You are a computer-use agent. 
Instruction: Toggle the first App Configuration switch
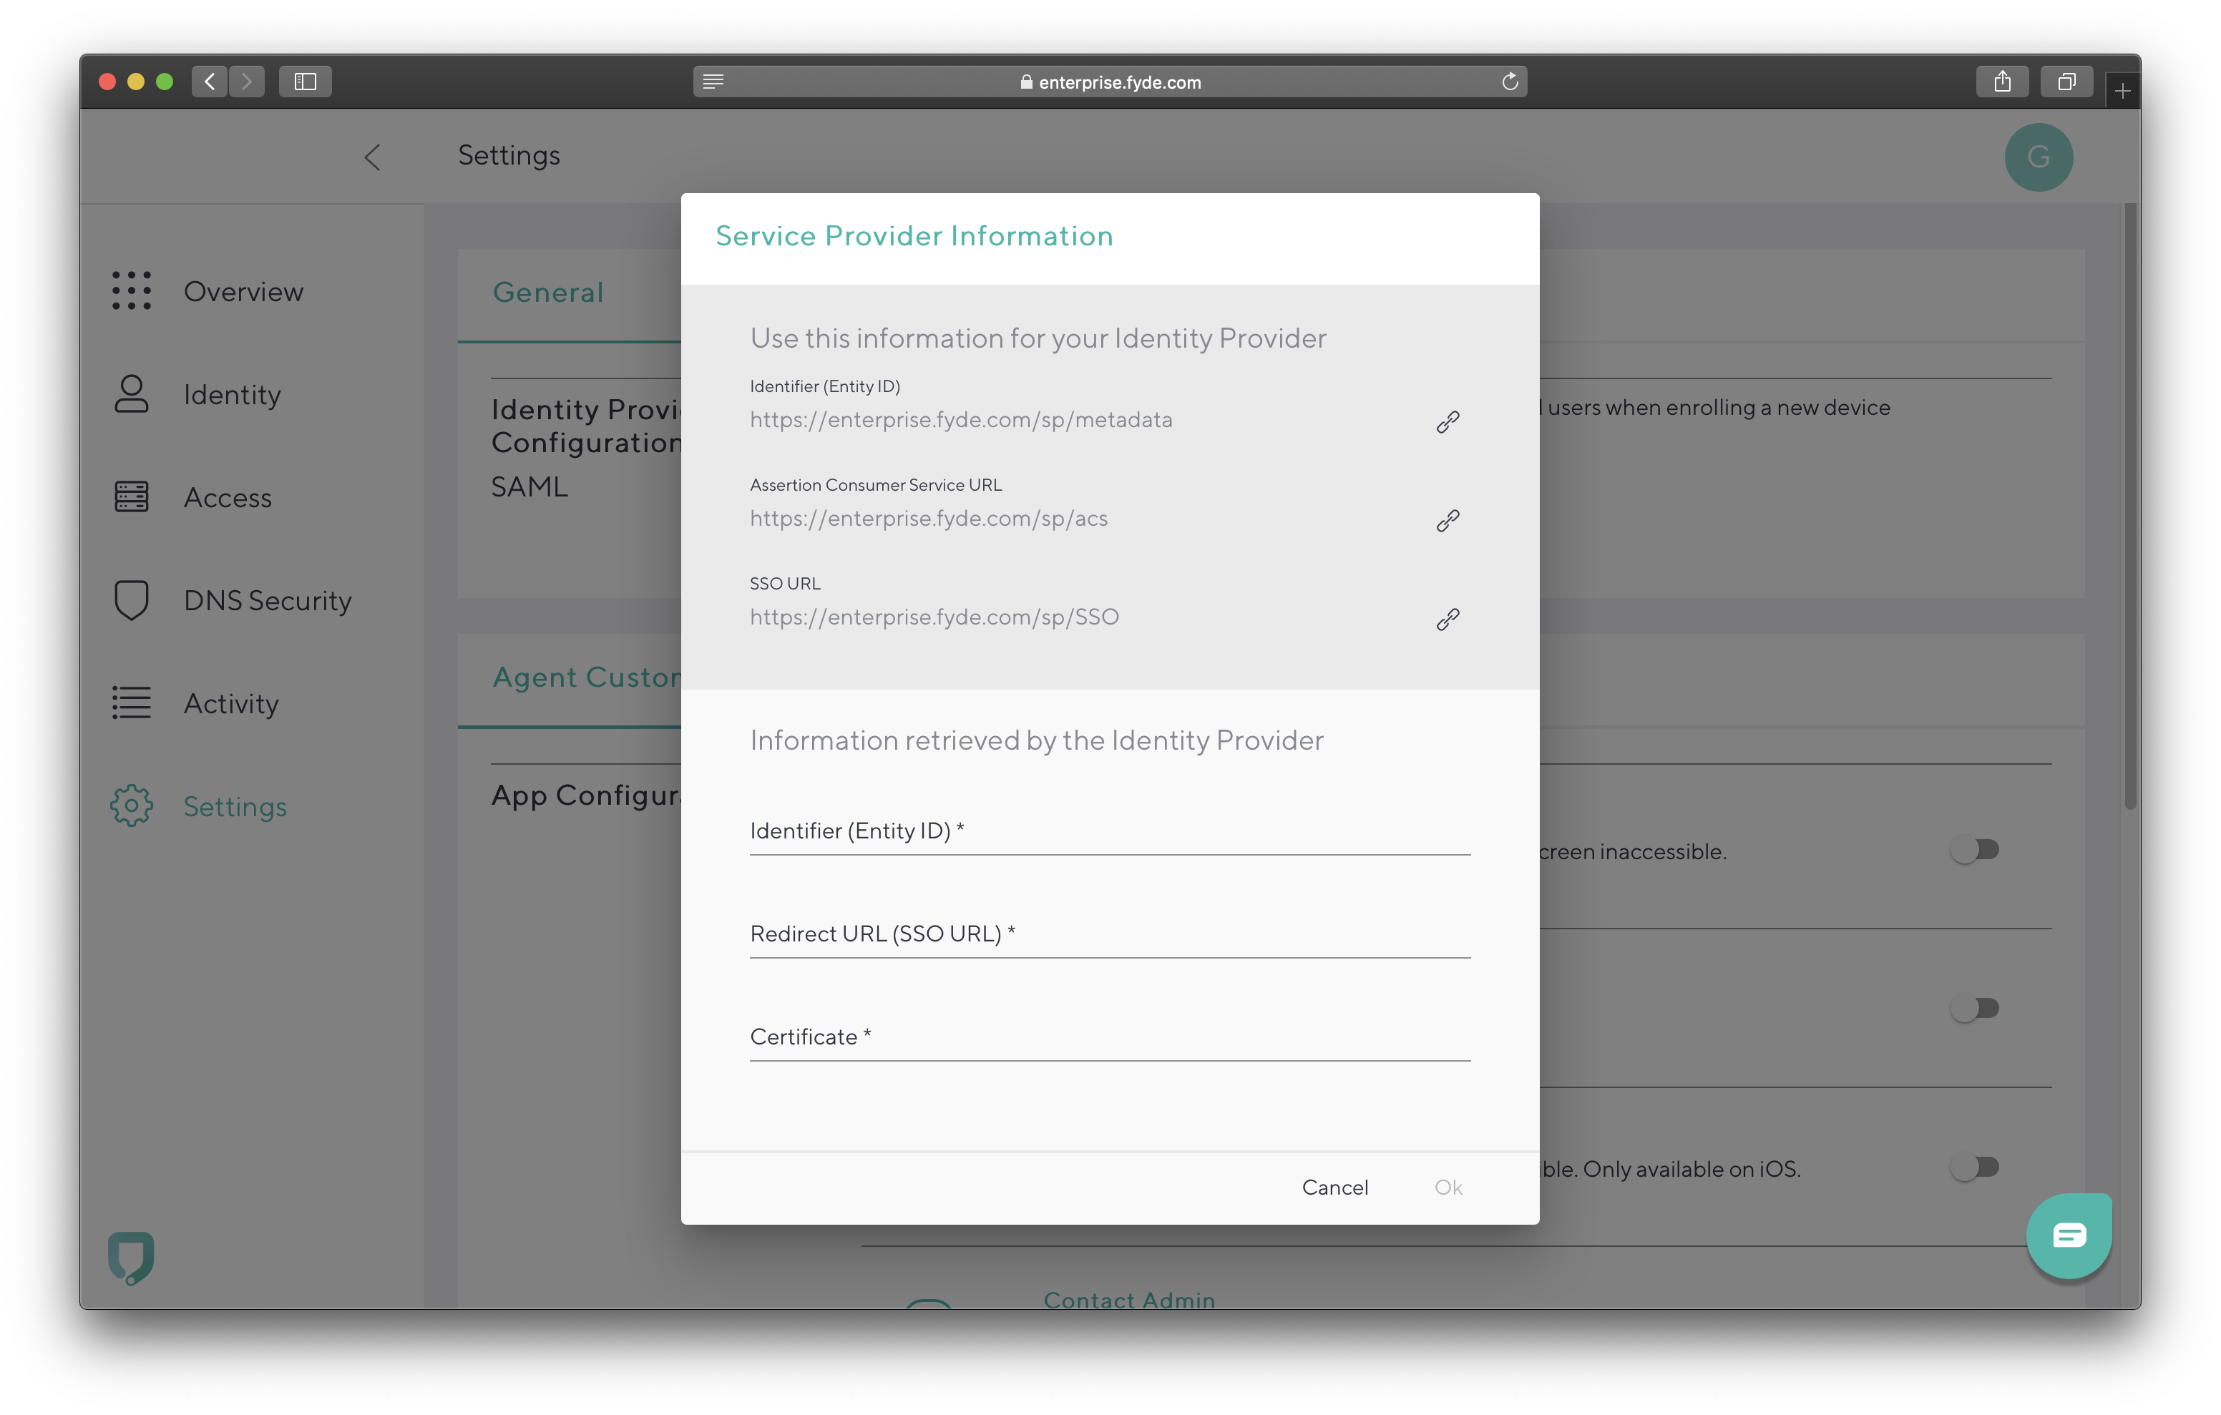pos(1974,850)
